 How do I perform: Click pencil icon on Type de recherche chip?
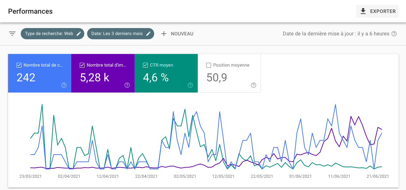click(79, 34)
